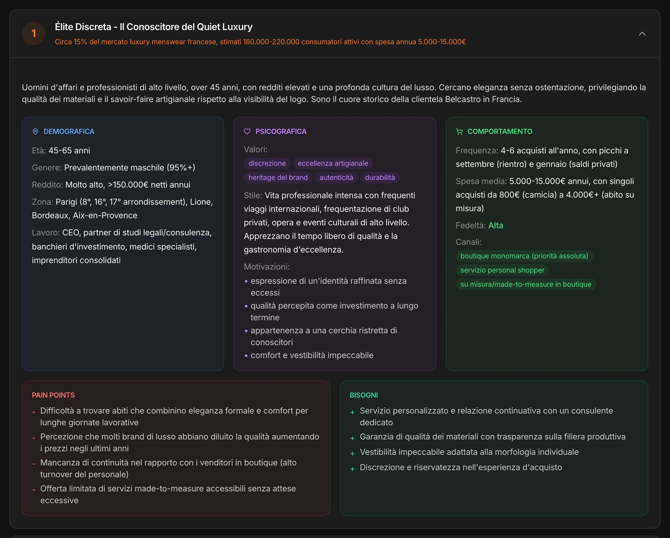Click the intro paragraph 'Uomini d'affari e professionisti'

point(334,93)
